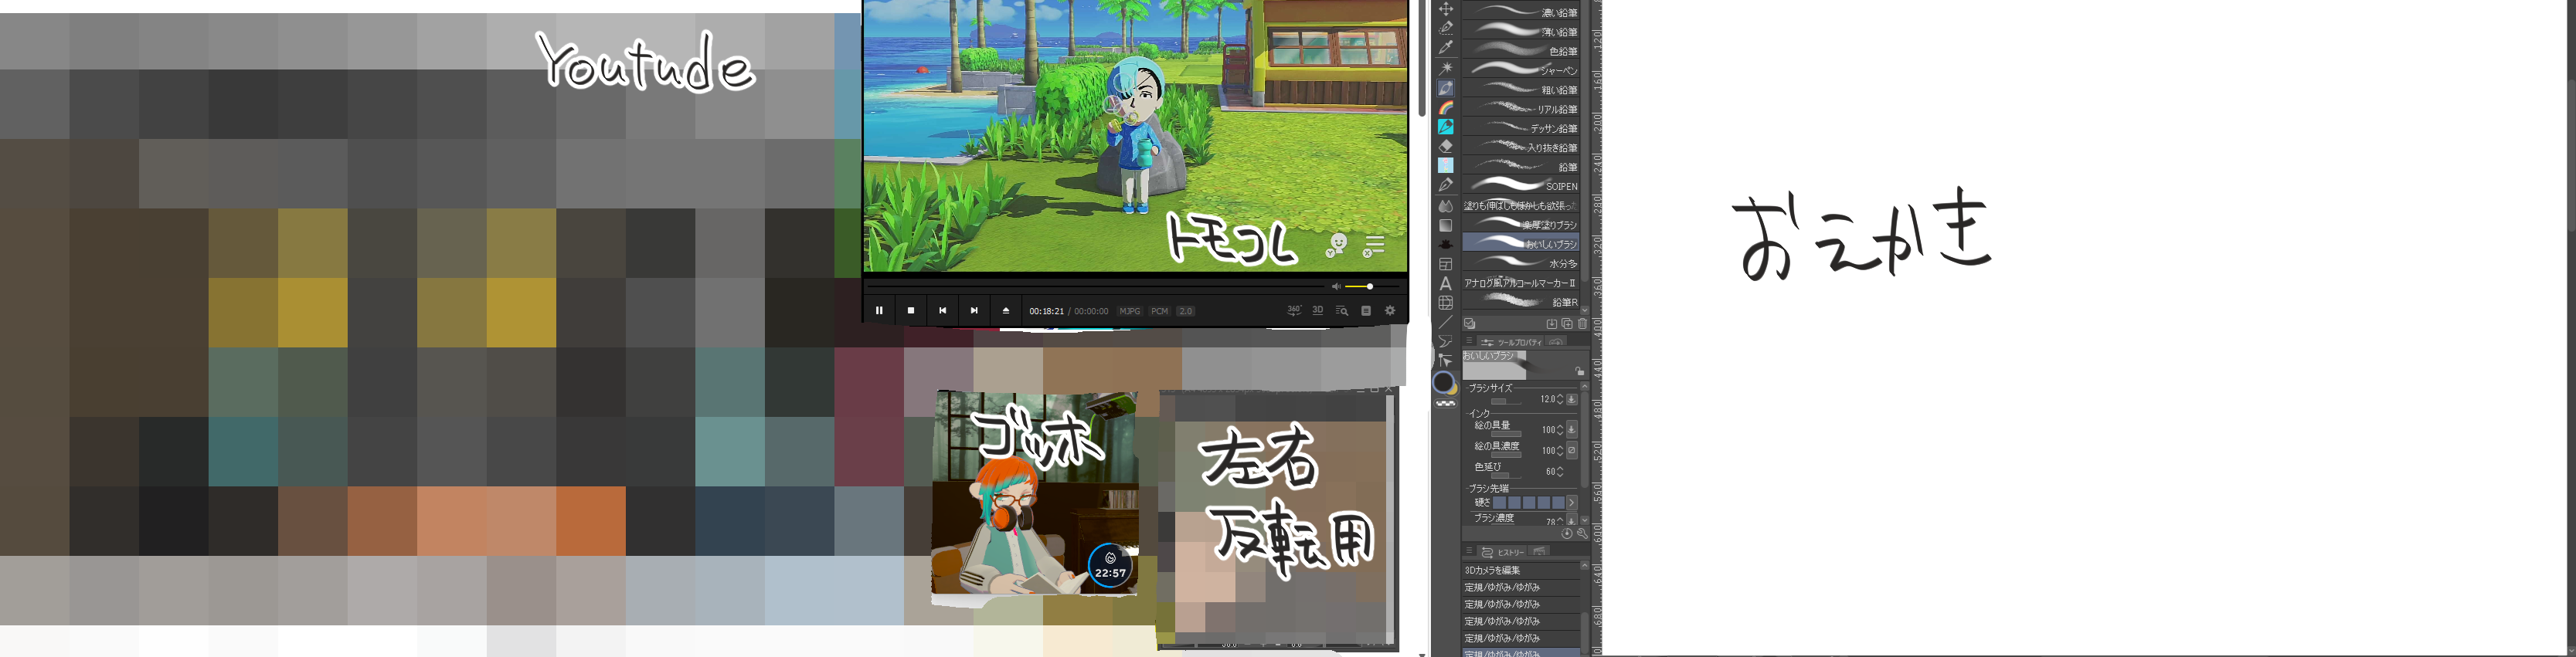Select the Eyedropper tool in the toolbar
This screenshot has width=2576, height=657.
pyautogui.click(x=1445, y=47)
